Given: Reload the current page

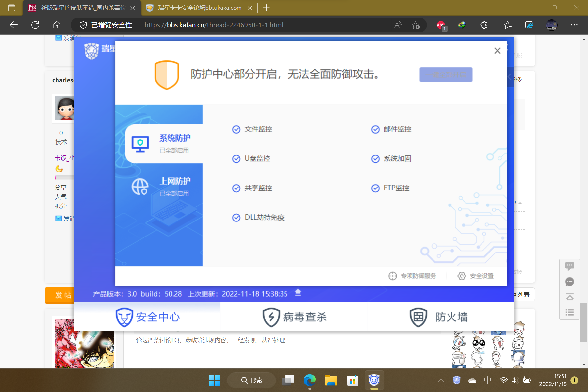Looking at the screenshot, I should coord(35,25).
